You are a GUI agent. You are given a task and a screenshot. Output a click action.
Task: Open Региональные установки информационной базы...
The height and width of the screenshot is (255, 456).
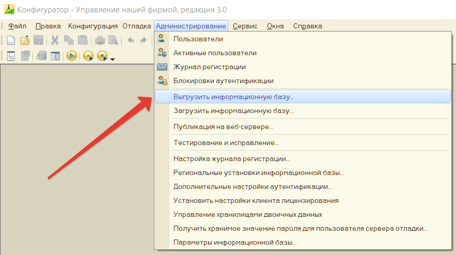click(303, 173)
